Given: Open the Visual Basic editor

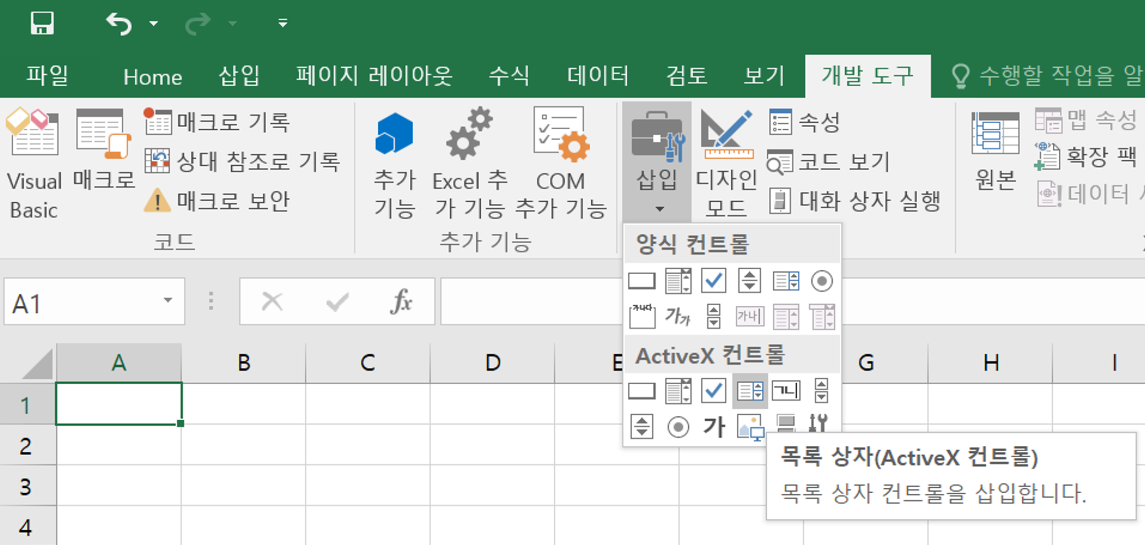Looking at the screenshot, I should coord(34,163).
